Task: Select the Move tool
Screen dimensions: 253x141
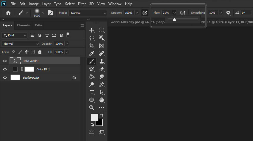Action: [91, 30]
